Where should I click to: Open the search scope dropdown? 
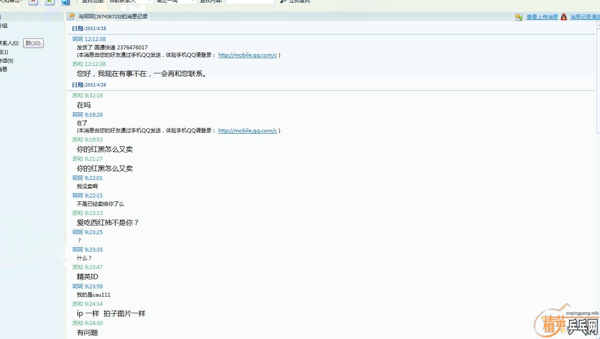[x=131, y=1]
